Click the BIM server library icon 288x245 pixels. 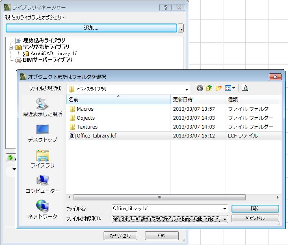pyautogui.click(x=18, y=60)
